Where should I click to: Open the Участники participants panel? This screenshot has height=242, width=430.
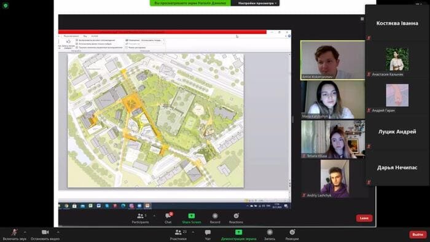(178, 232)
